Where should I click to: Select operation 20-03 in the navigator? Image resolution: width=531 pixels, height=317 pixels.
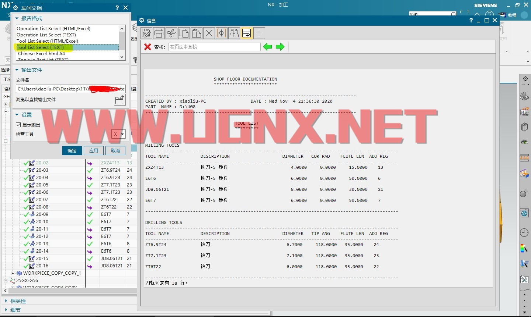point(42,170)
